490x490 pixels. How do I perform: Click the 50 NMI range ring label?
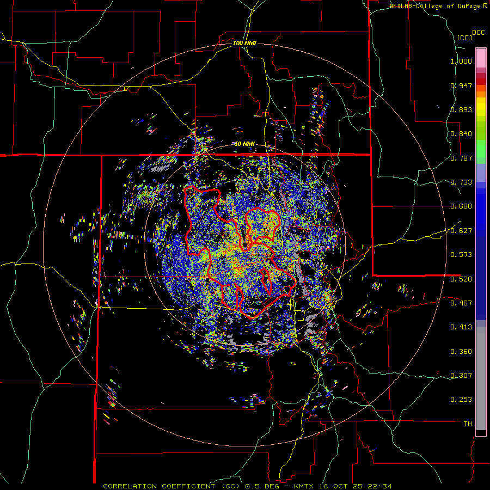244,144
